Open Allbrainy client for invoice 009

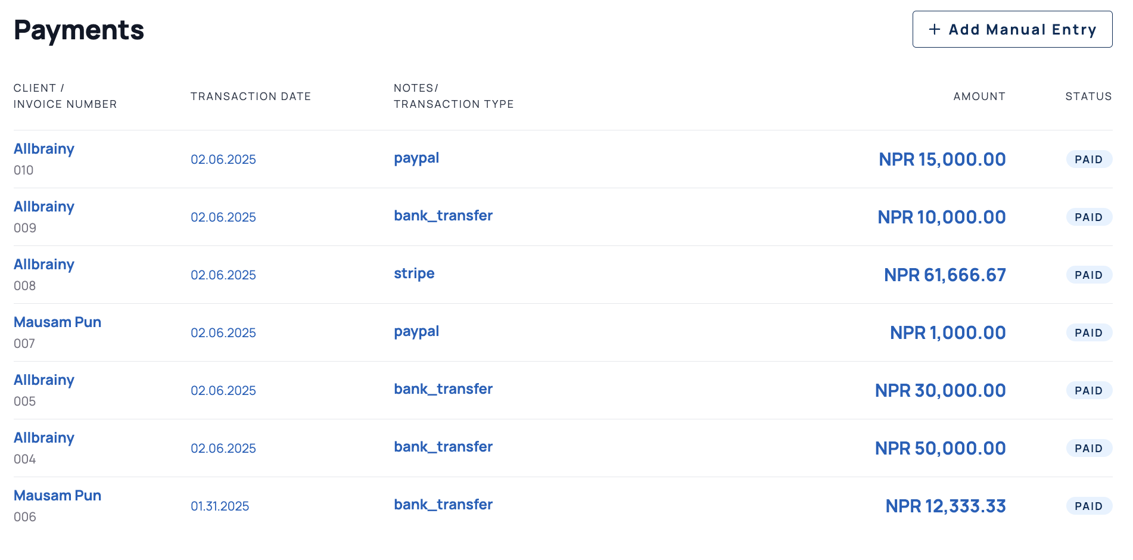[x=44, y=207]
